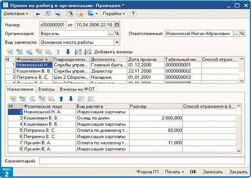
Task: Sort employees ascending A-Z icon
Action: click(78, 52)
